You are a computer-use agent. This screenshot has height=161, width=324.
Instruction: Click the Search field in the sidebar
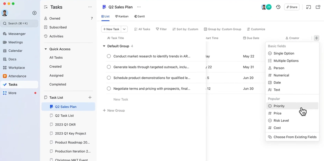(19, 23)
